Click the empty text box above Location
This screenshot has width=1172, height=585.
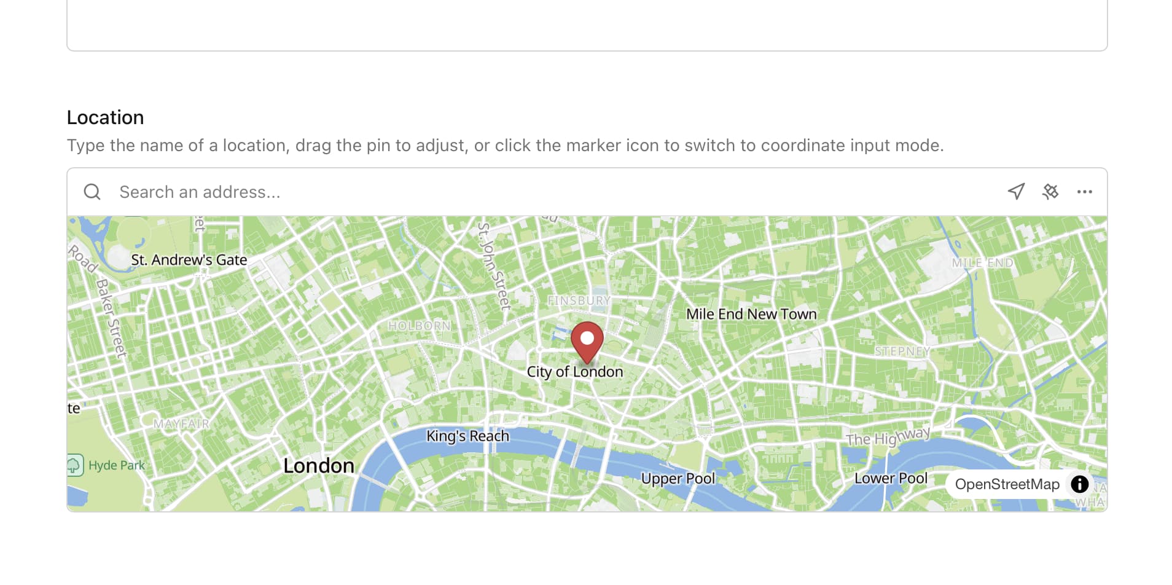[587, 25]
